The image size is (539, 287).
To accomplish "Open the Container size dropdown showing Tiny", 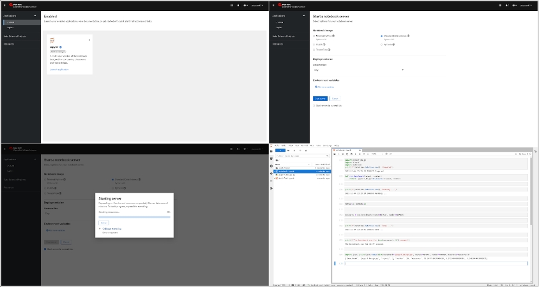I will [x=358, y=70].
